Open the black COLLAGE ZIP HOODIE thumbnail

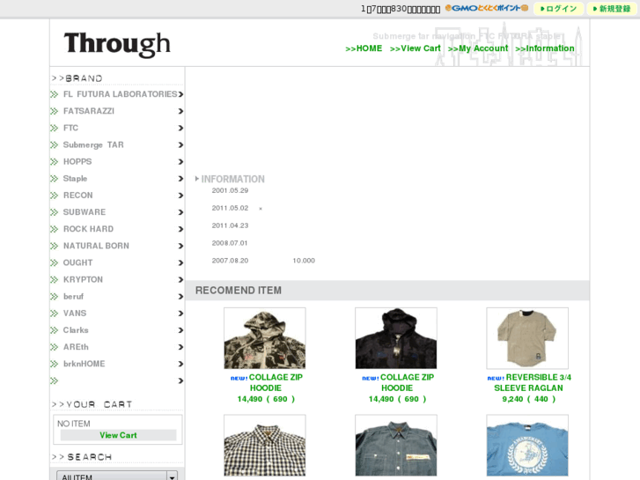pyautogui.click(x=396, y=338)
